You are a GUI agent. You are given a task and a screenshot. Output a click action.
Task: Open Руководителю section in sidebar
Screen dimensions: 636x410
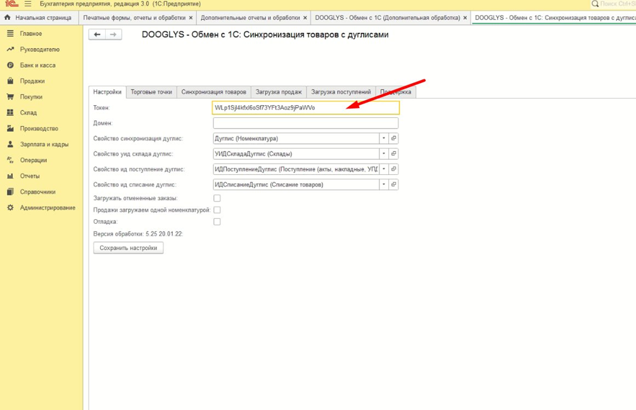[x=40, y=49]
